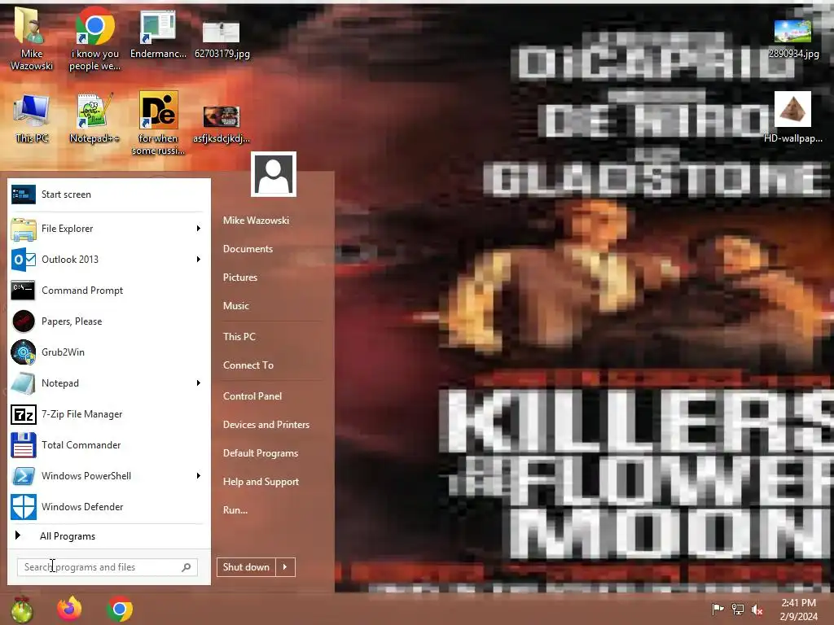Select the This PC desktop icon
Screen dimensions: 834x625
[32, 118]
